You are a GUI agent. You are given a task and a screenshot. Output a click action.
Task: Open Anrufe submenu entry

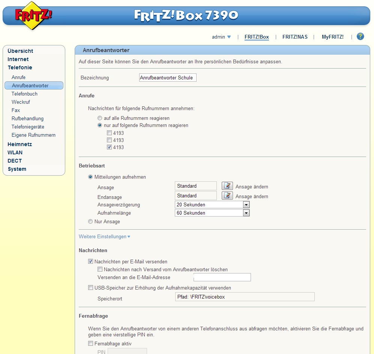19,78
